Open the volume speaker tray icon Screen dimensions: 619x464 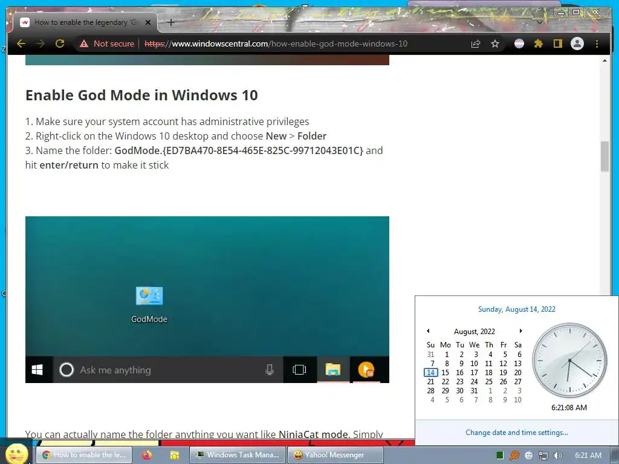click(x=558, y=456)
